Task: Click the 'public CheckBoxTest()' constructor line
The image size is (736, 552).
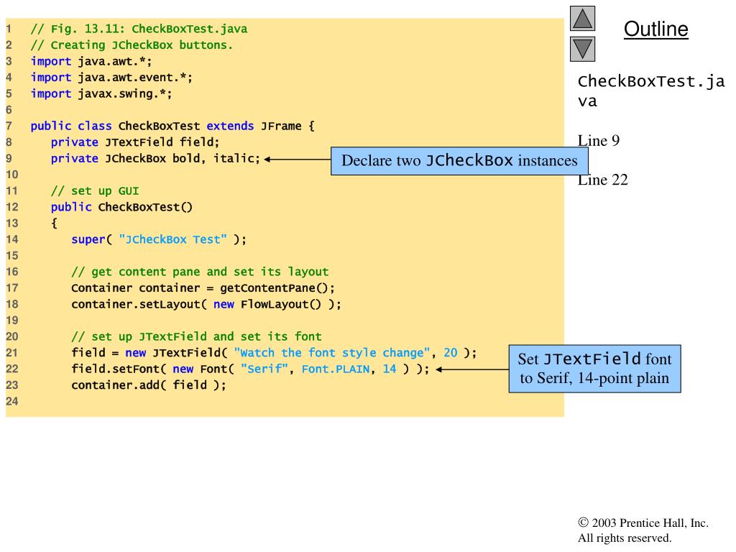Action: (121, 207)
